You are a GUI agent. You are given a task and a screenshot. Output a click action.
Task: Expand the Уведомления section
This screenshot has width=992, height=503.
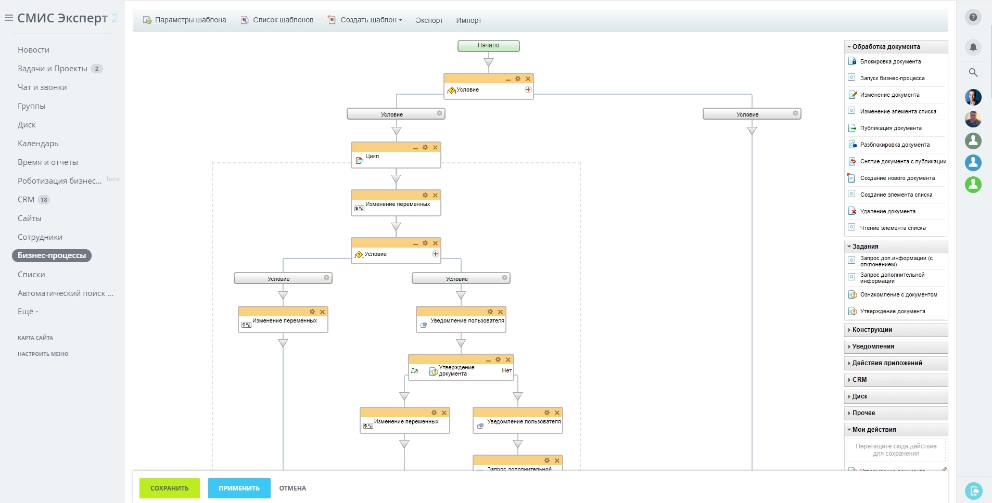873,346
